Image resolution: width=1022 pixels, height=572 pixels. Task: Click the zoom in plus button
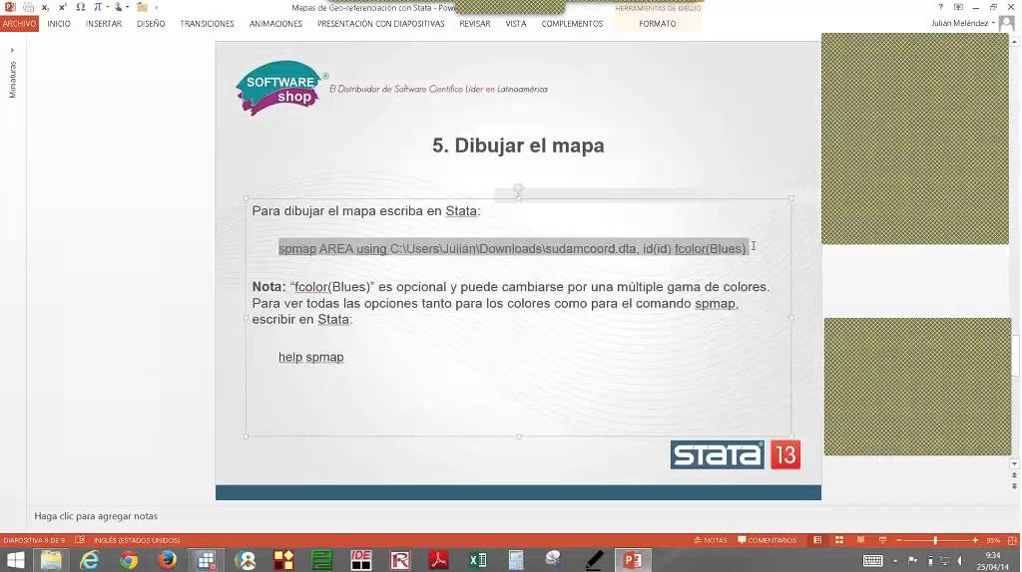pyautogui.click(x=975, y=540)
